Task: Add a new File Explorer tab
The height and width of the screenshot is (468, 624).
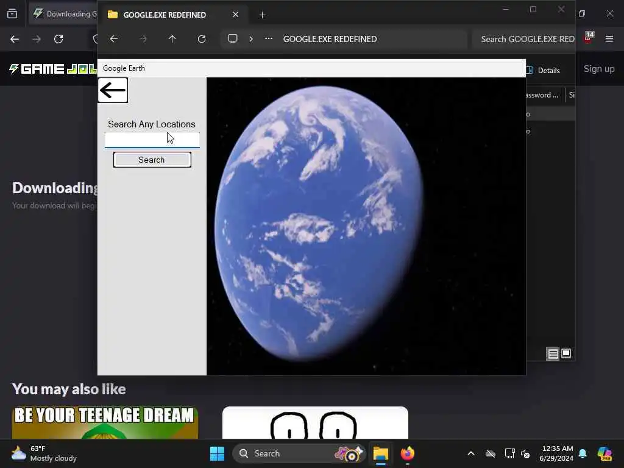Action: click(262, 15)
